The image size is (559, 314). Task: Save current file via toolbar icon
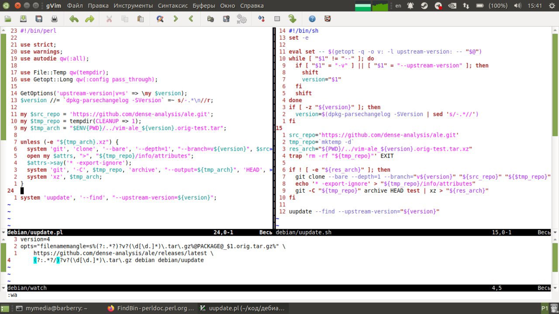pos(23,19)
